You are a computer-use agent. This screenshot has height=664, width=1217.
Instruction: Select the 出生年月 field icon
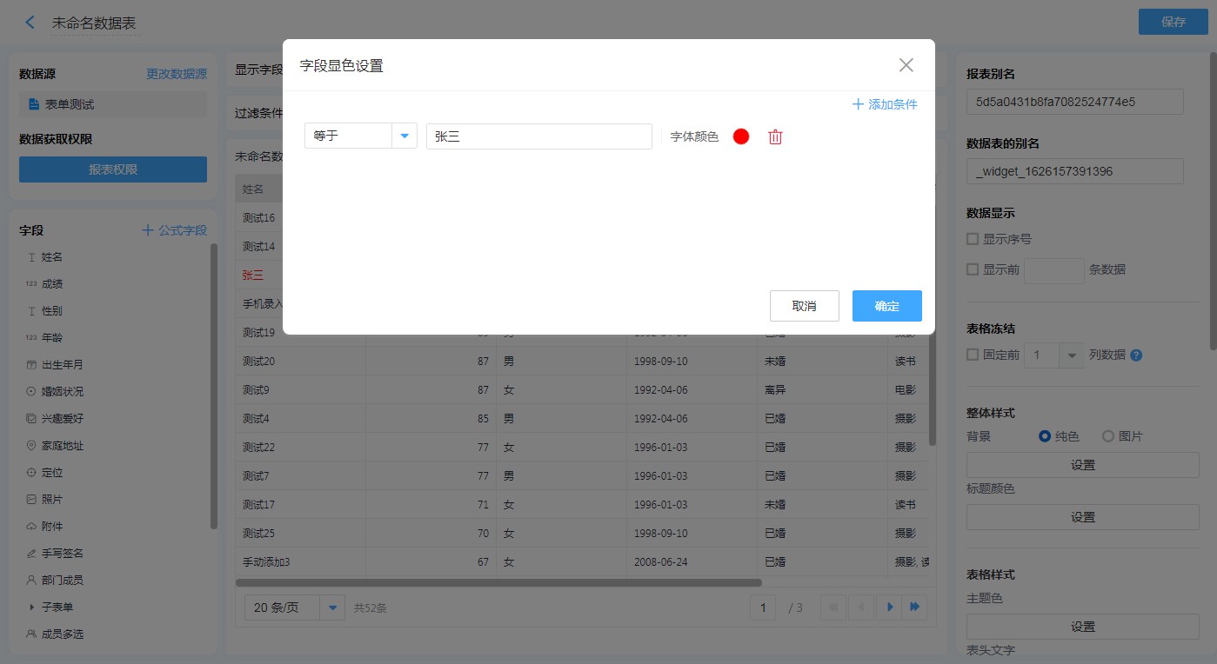click(32, 365)
